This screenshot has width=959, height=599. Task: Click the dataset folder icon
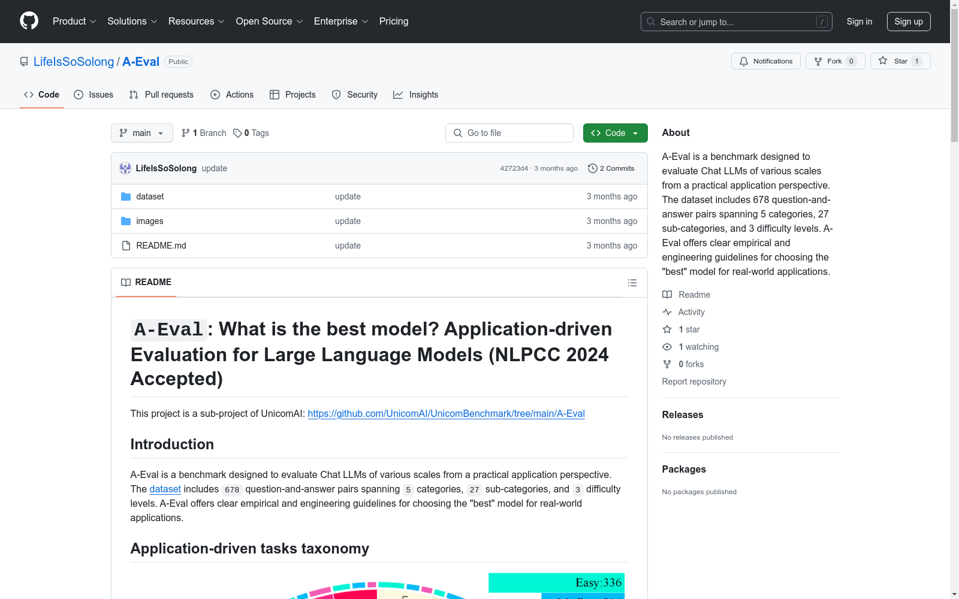coord(126,196)
